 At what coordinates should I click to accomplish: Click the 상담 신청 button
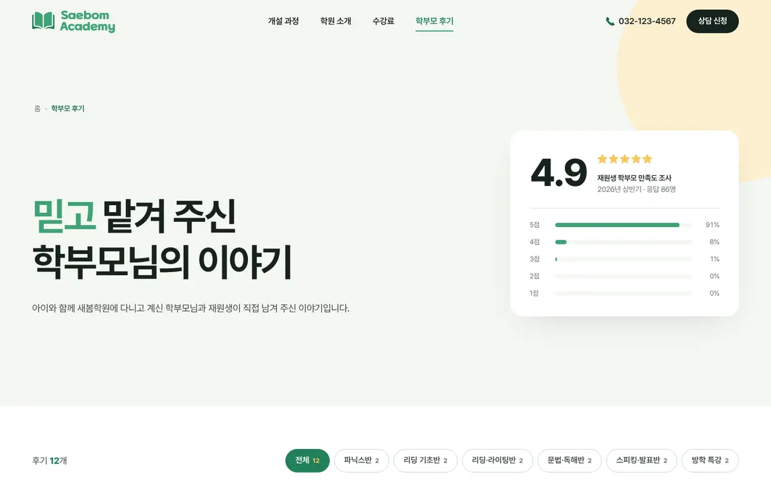tap(713, 21)
